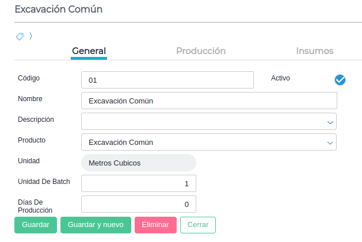Focus the Nombre text field
This screenshot has width=362, height=242.
tap(209, 101)
